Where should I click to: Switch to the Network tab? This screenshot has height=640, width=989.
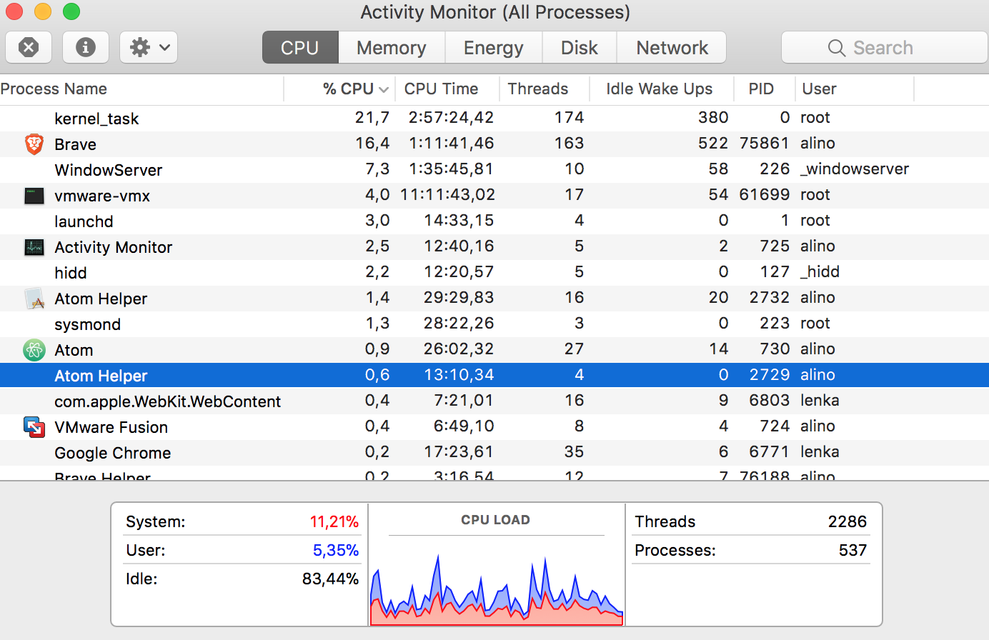click(x=672, y=48)
